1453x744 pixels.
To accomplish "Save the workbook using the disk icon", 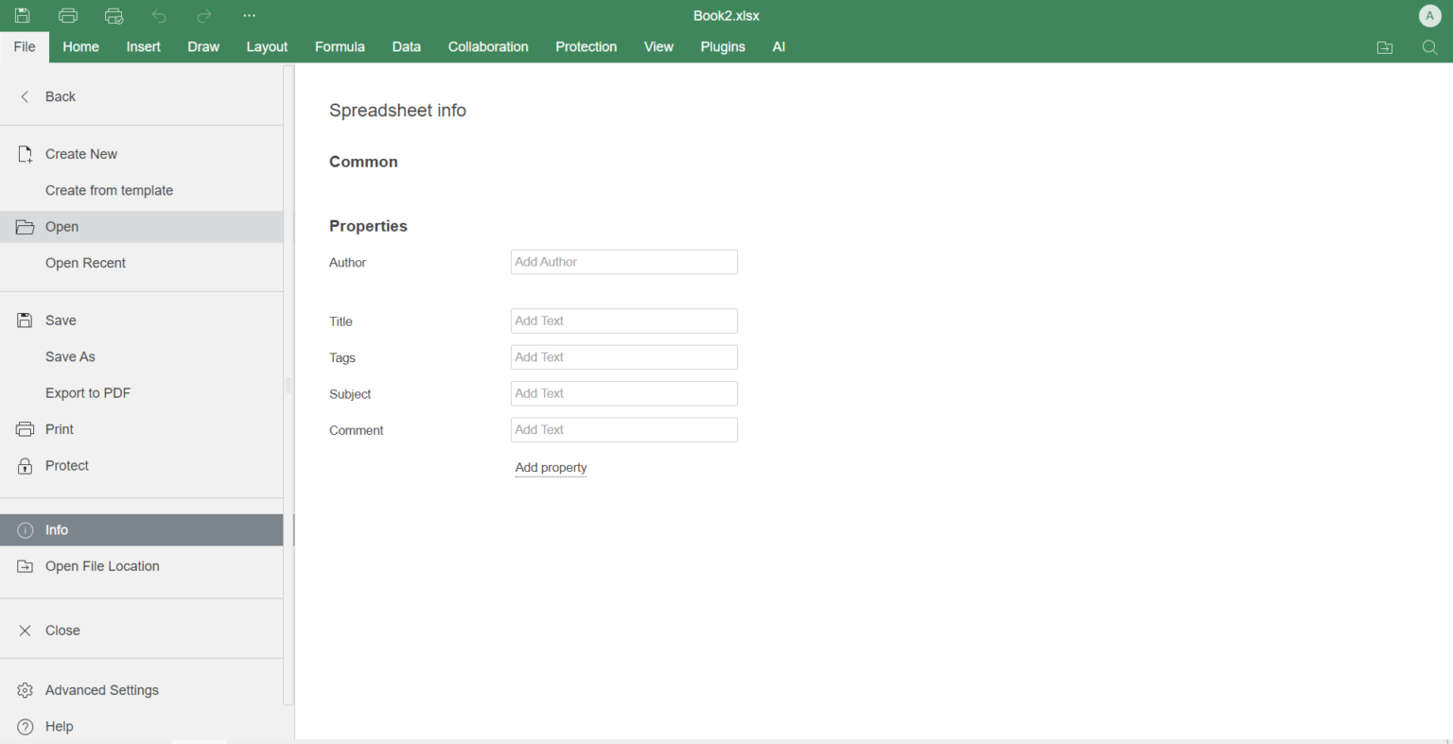I will [22, 15].
